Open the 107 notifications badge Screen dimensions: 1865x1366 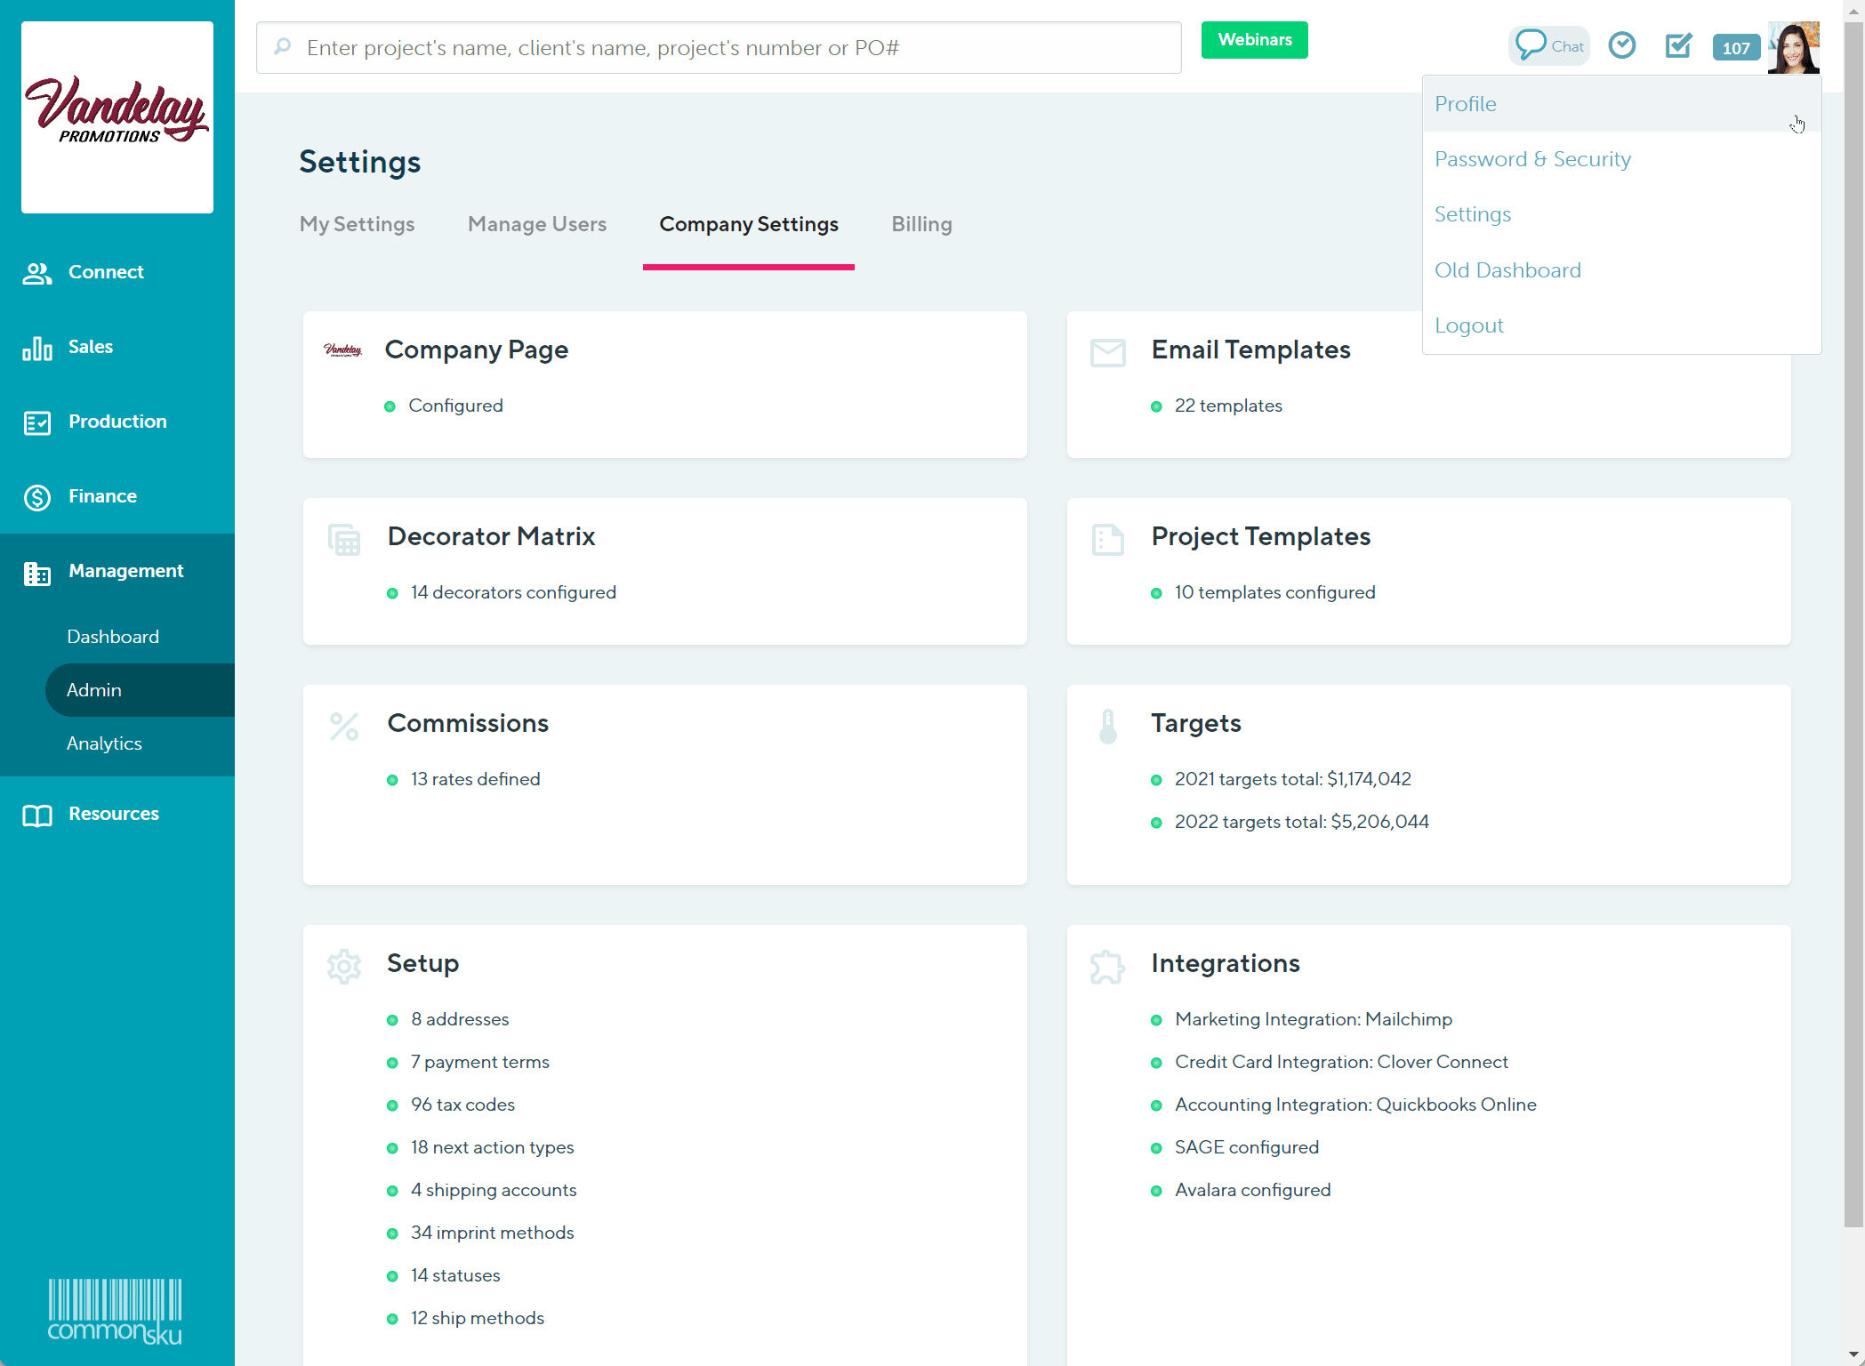pos(1735,48)
